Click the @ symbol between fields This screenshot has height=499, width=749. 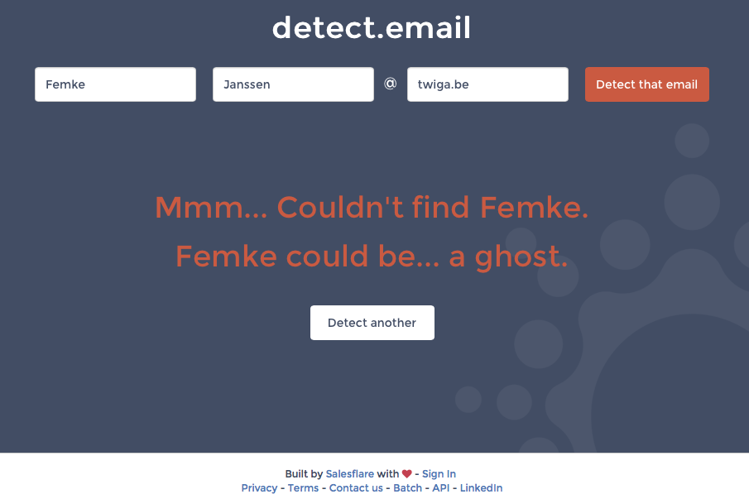pos(391,84)
